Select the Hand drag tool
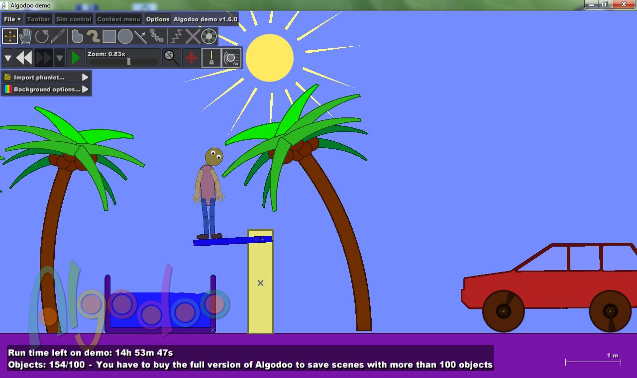This screenshot has width=637, height=378. 26,36
